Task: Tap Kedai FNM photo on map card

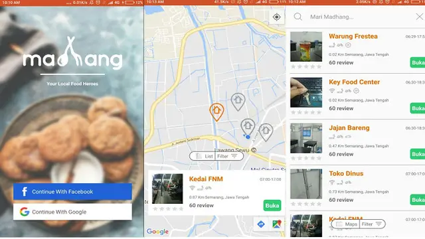Action: (167, 189)
